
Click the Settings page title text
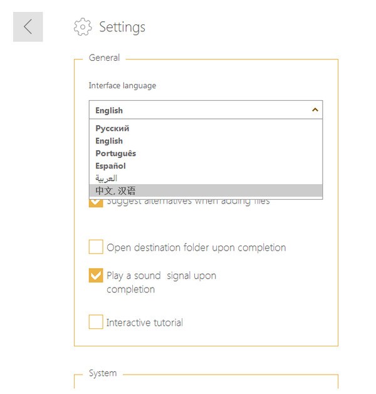pyautogui.click(x=122, y=27)
